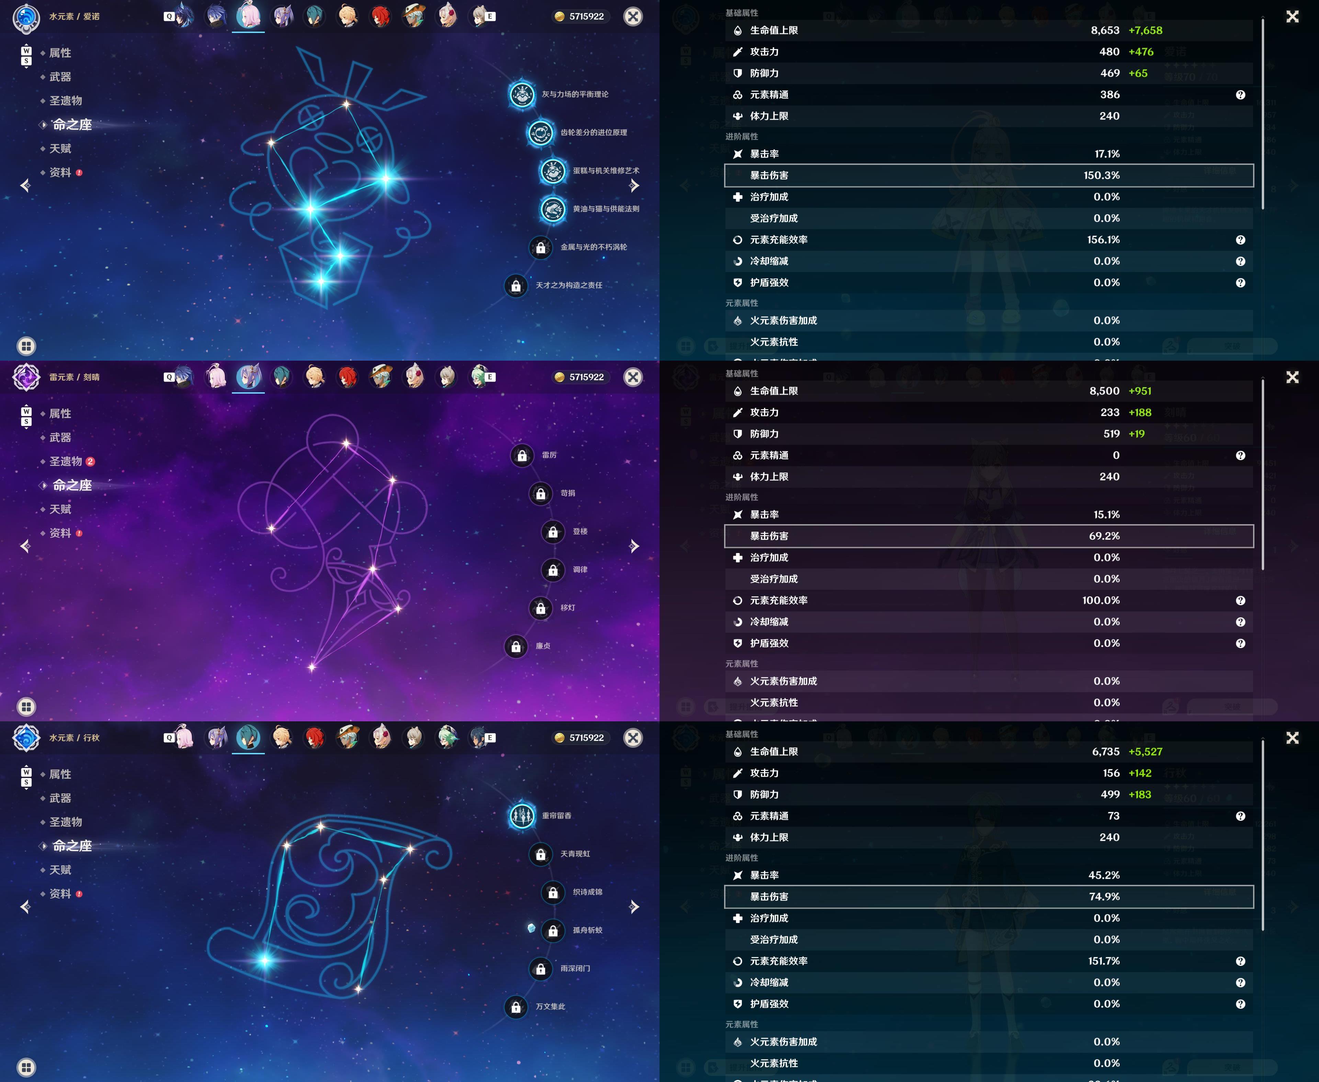Image resolution: width=1319 pixels, height=1082 pixels.
Task: Switch to 天赋 in 刻晴's side menu
Action: [60, 509]
